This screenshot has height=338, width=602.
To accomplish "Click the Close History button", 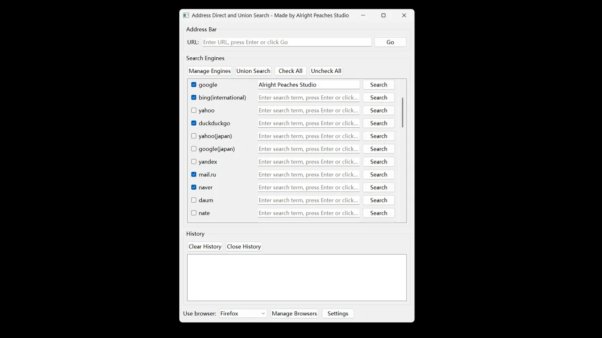I will (244, 246).
